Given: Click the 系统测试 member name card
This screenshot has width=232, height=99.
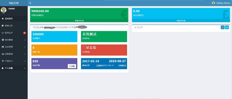Looking at the screenshot, I should pyautogui.click(x=104, y=37).
